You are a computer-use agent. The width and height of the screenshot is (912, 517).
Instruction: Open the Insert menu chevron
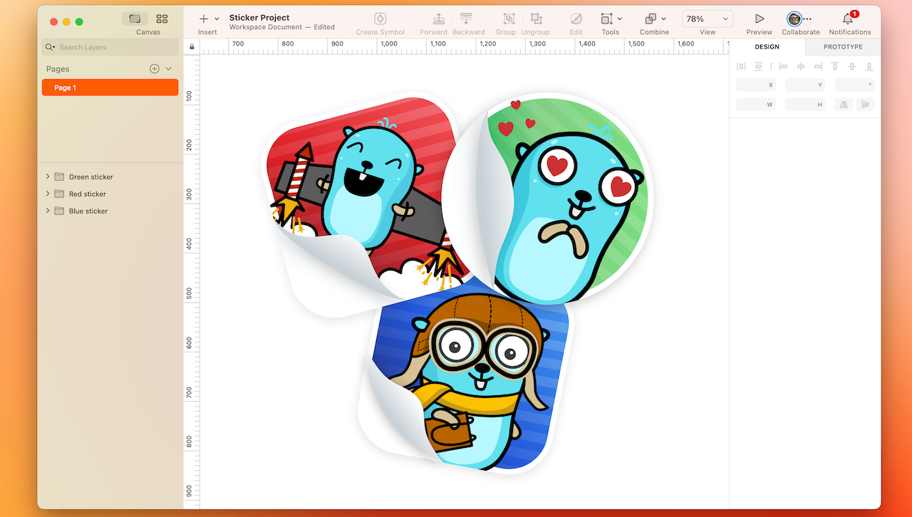point(218,19)
